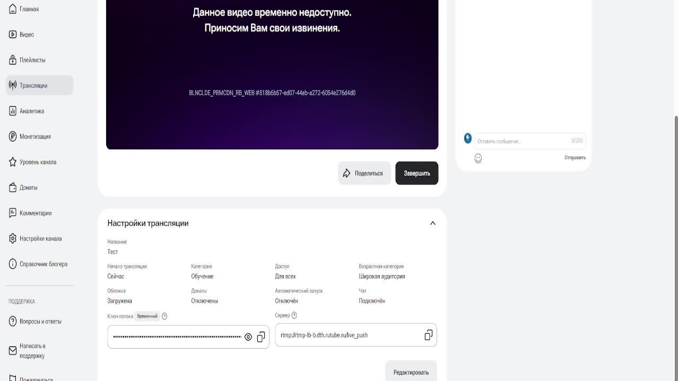Click the Монетизация ruble icon
Viewport: 679px width, 381px height.
13,137
